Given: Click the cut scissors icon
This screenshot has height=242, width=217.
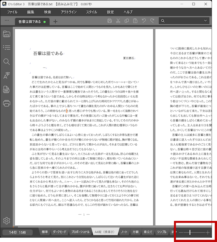Looking at the screenshot, I should coord(118,21).
